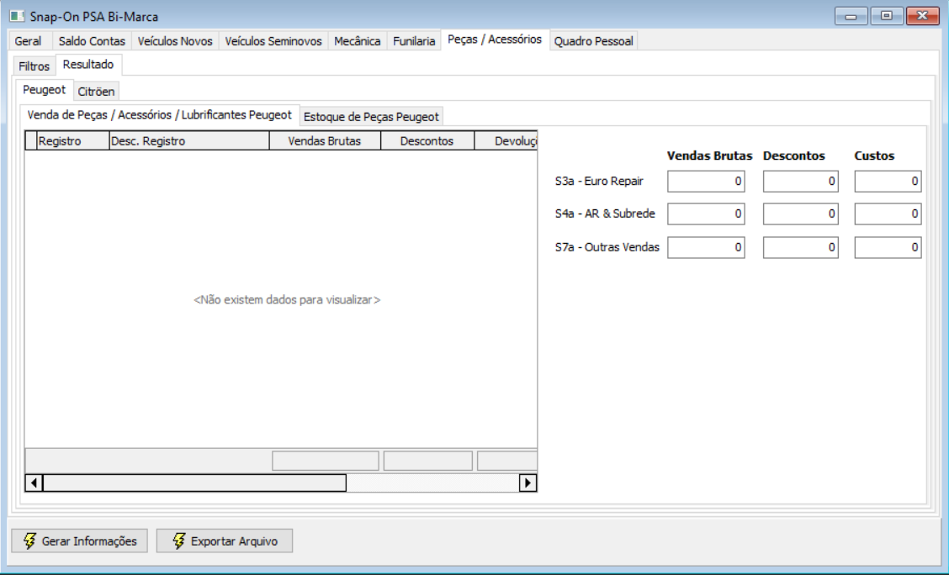Click S3a - Euro Repair Vendas Brutas field

(706, 182)
